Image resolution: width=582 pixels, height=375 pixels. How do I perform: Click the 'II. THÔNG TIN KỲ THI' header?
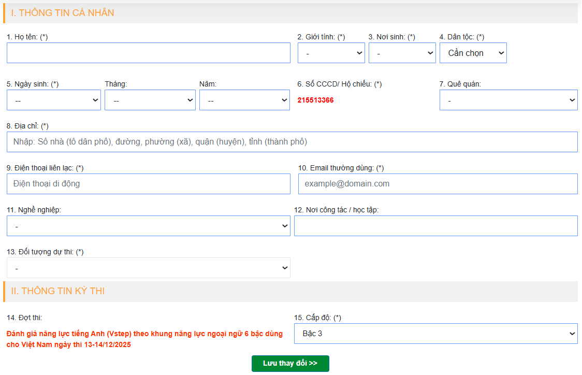58,291
